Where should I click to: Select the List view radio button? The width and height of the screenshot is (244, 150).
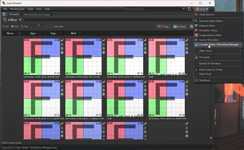pyautogui.click(x=4, y=26)
